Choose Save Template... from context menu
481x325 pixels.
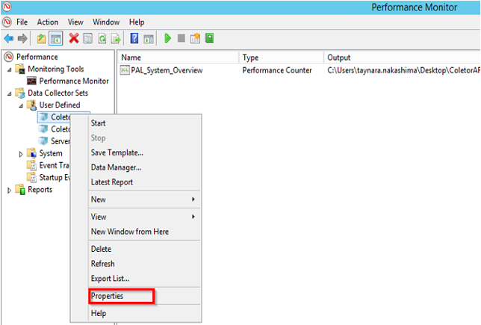[x=145, y=152]
